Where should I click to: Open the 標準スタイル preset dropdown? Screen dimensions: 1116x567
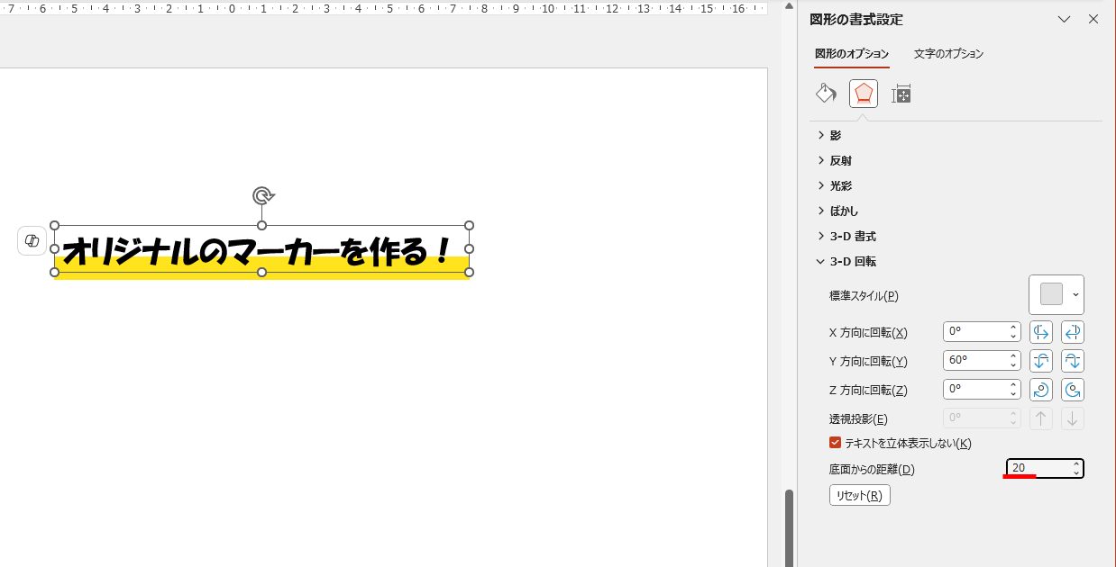point(1057,294)
